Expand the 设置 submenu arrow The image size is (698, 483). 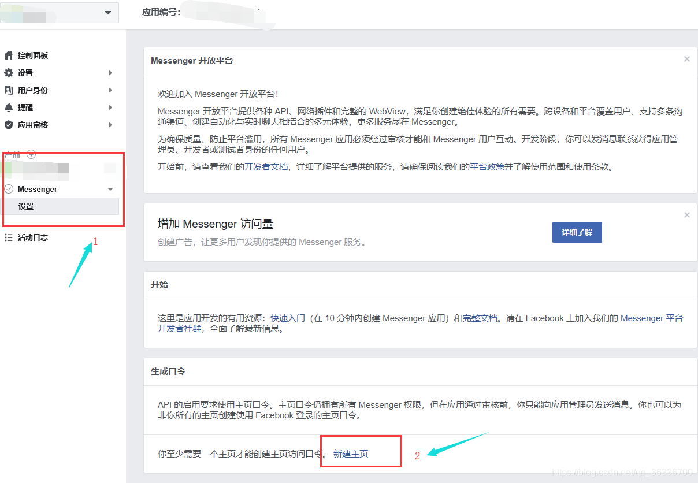point(110,73)
